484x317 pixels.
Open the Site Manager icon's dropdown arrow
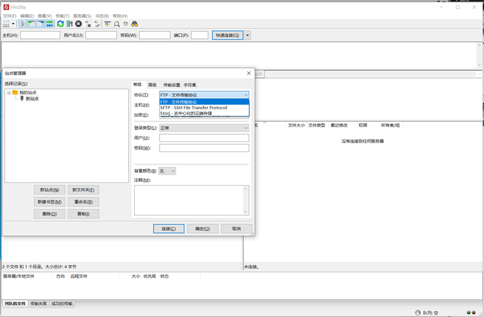click(x=13, y=24)
